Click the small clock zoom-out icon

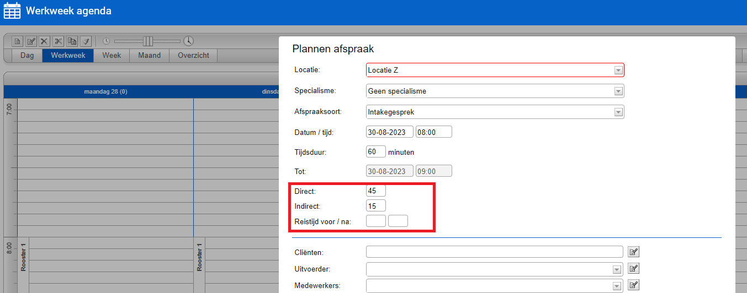pos(107,41)
